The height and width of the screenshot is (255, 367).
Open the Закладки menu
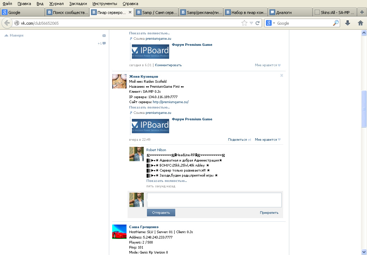click(78, 4)
